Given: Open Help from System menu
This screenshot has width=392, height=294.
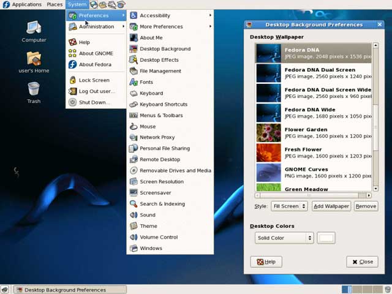Looking at the screenshot, I should (x=96, y=42).
